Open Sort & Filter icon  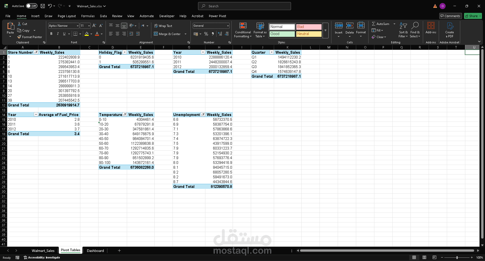click(x=403, y=26)
